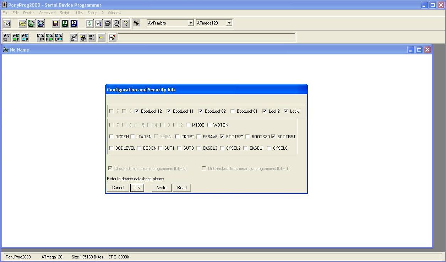
Task: Open the File menu
Action: [x=5, y=13]
